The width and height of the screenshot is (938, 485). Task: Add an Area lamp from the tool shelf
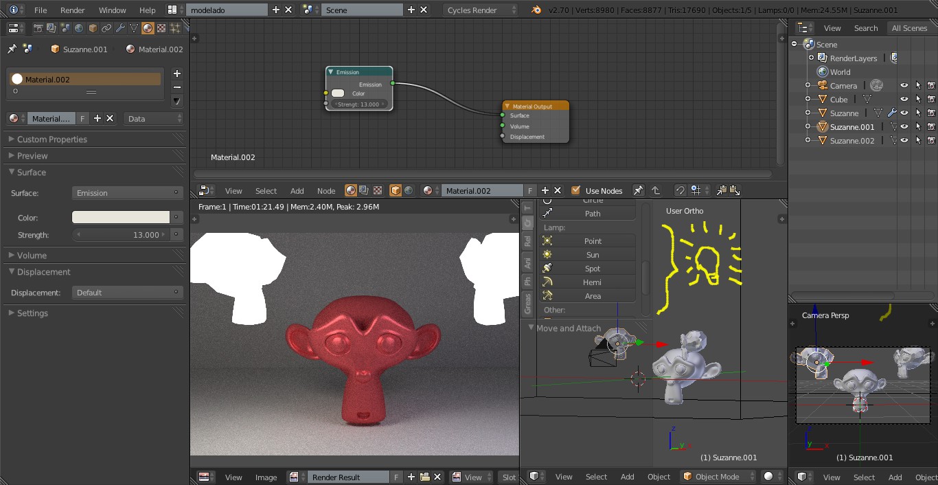[588, 296]
